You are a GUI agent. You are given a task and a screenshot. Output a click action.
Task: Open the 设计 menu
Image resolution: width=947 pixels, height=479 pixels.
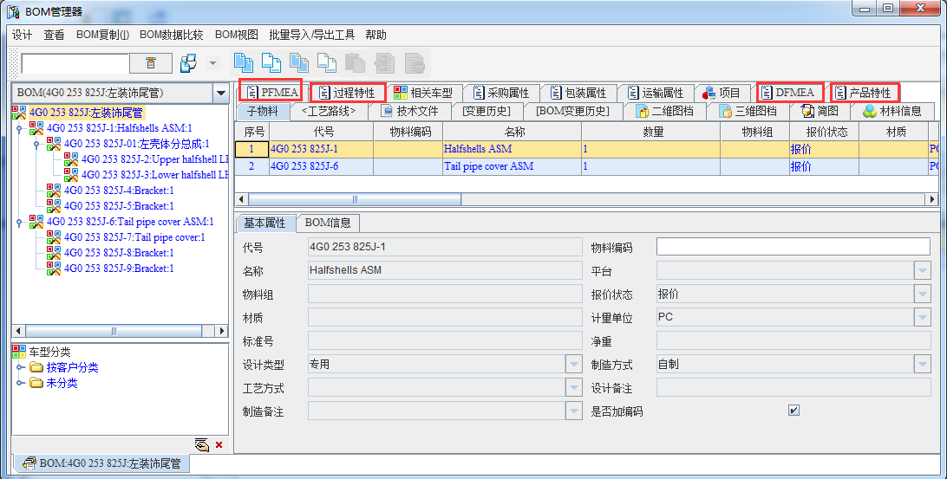click(x=23, y=35)
